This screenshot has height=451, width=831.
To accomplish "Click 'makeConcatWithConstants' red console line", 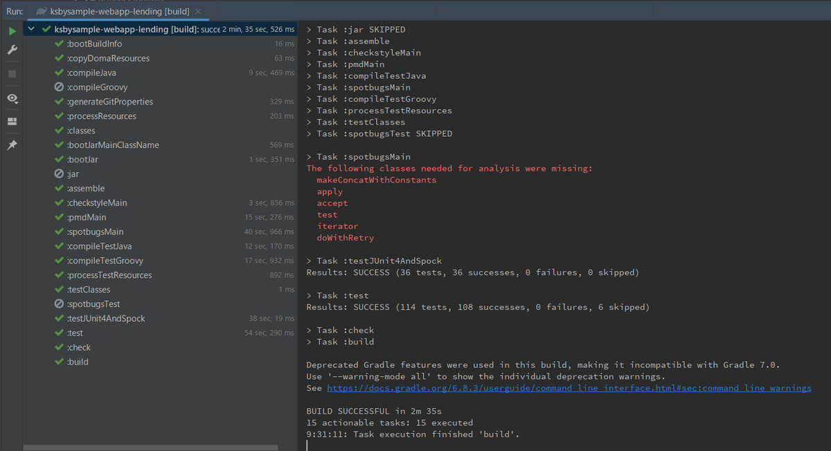I will click(x=377, y=180).
